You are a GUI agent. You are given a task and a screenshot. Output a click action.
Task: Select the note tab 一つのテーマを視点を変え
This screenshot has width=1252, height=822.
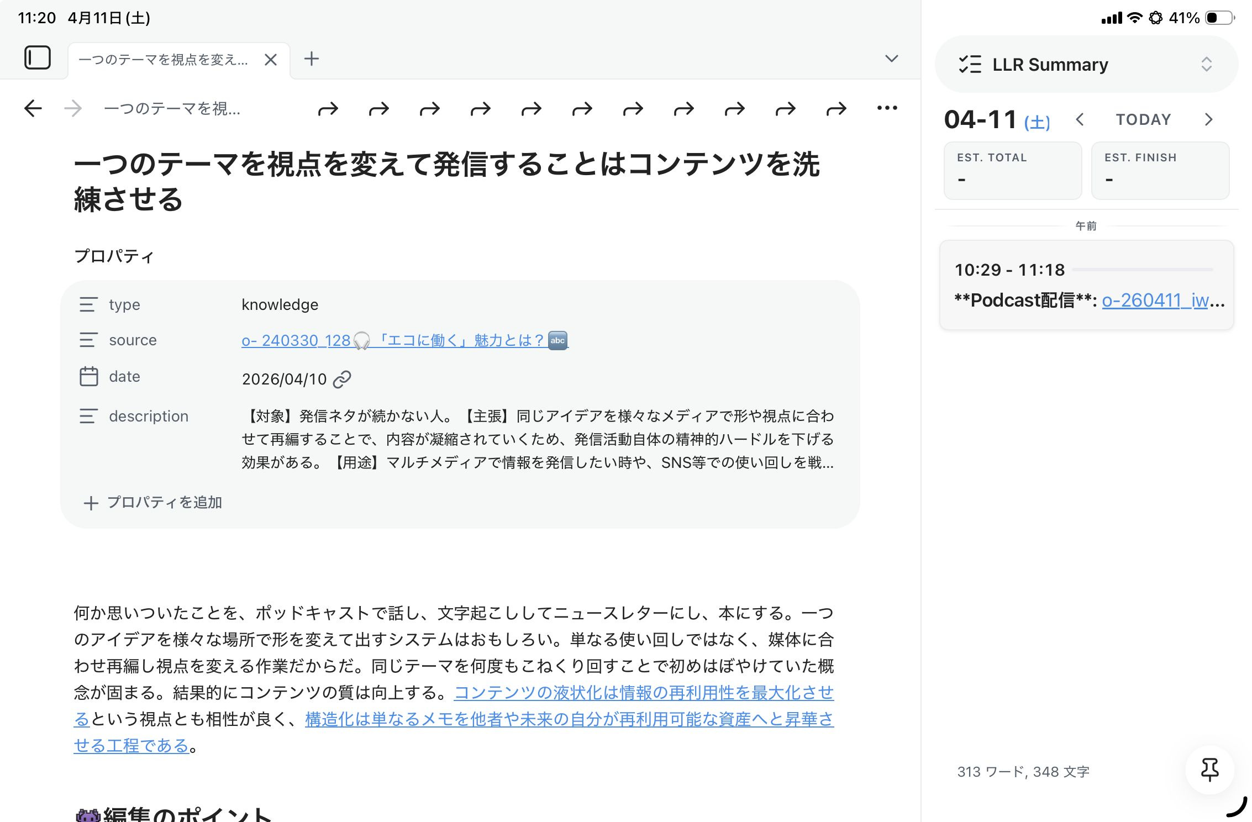(x=164, y=60)
